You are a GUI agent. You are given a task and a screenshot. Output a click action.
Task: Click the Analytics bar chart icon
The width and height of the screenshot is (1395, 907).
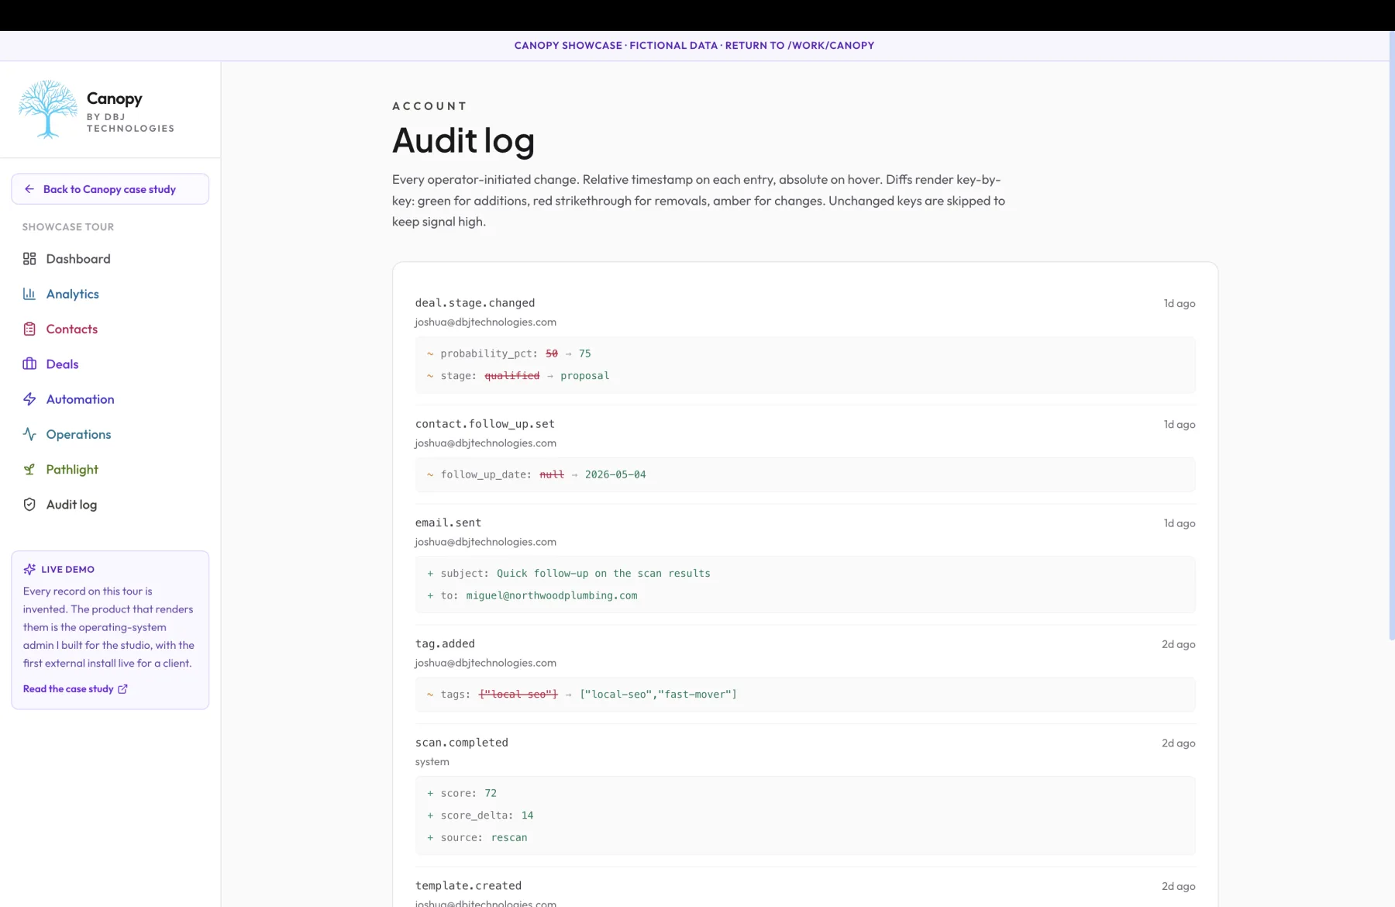(29, 294)
